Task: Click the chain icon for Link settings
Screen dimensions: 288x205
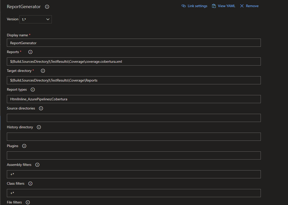Action: point(184,6)
